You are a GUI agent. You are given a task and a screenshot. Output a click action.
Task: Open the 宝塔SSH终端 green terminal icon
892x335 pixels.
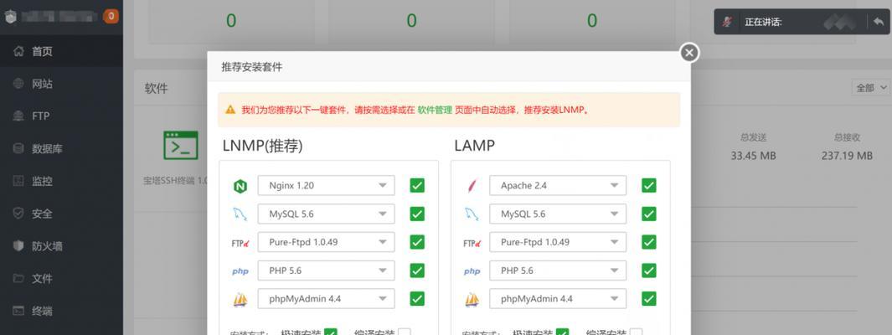click(180, 145)
